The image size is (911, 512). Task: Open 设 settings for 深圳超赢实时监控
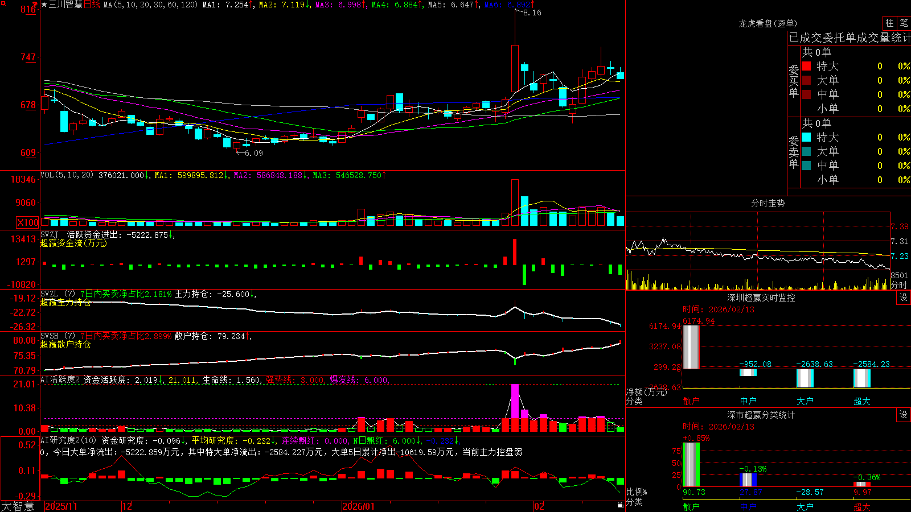(x=904, y=298)
